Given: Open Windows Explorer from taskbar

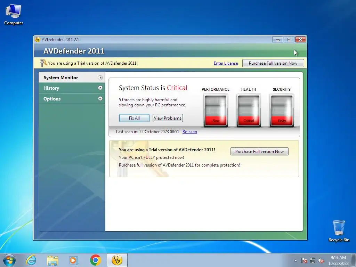Looking at the screenshot, I should [x=52, y=260].
